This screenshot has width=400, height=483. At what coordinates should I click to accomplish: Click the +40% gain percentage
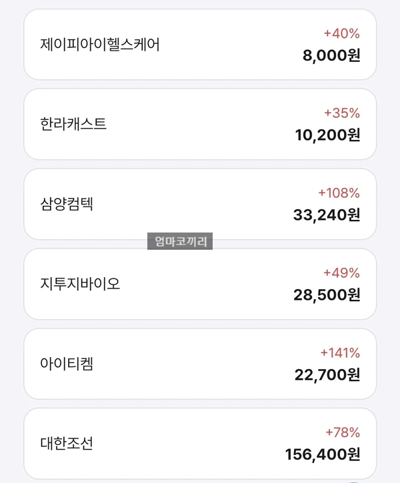(341, 33)
